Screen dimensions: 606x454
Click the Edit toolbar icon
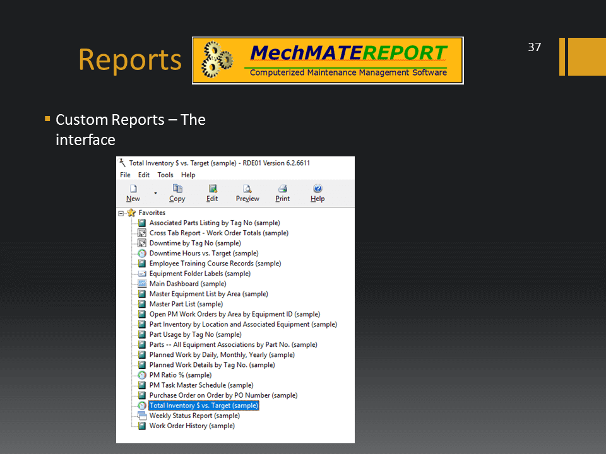213,189
